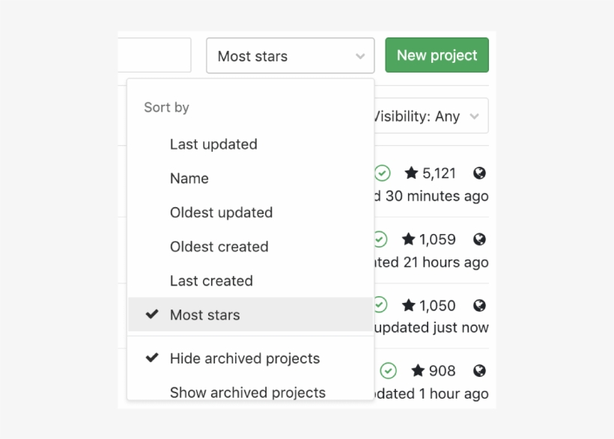Viewport: 614px width, 439px height.
Task: Select Name in the Sort by list
Action: tap(189, 178)
